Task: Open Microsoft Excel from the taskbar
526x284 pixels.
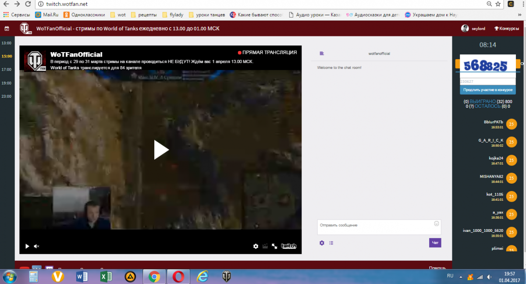Action: [x=106, y=277]
